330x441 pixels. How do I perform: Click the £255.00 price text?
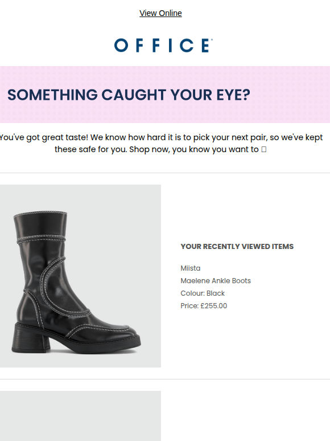213,306
